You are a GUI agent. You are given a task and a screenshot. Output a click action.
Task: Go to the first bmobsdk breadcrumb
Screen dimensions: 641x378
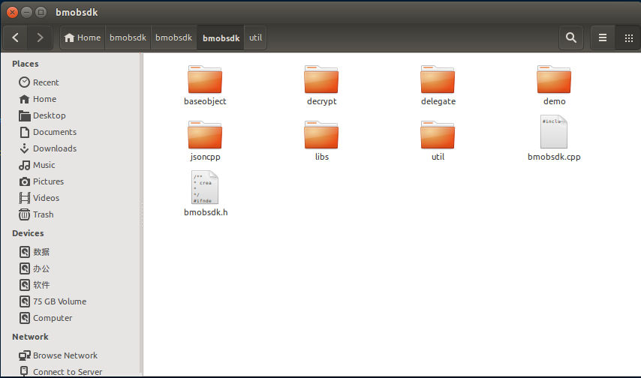pyautogui.click(x=128, y=37)
